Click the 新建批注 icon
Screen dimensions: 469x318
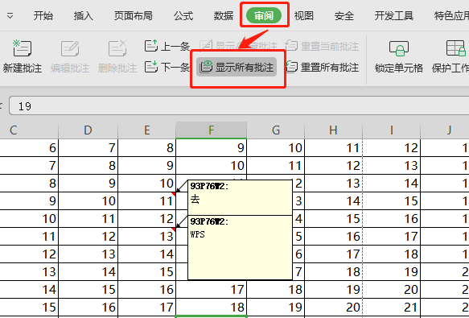(23, 48)
